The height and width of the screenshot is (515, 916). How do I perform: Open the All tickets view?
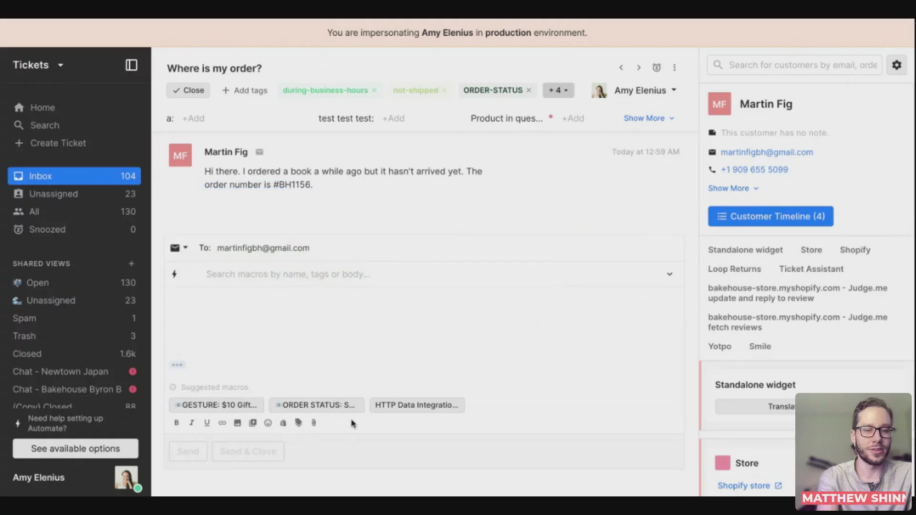click(x=74, y=212)
